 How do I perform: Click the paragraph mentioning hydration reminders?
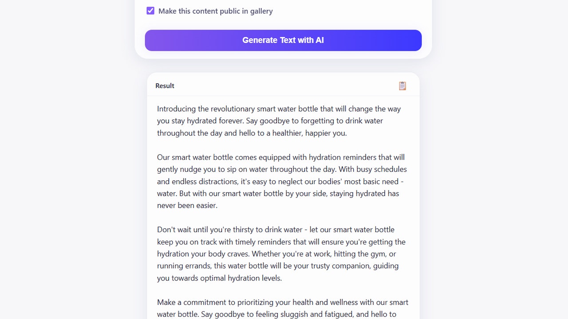282,181
